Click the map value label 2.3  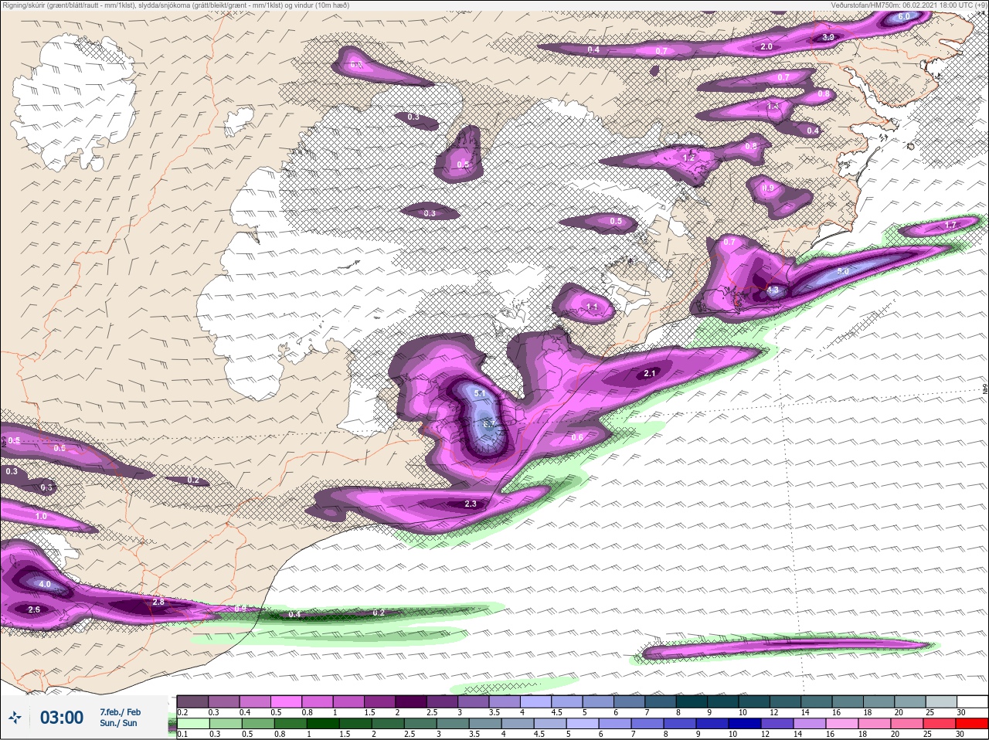pos(471,504)
